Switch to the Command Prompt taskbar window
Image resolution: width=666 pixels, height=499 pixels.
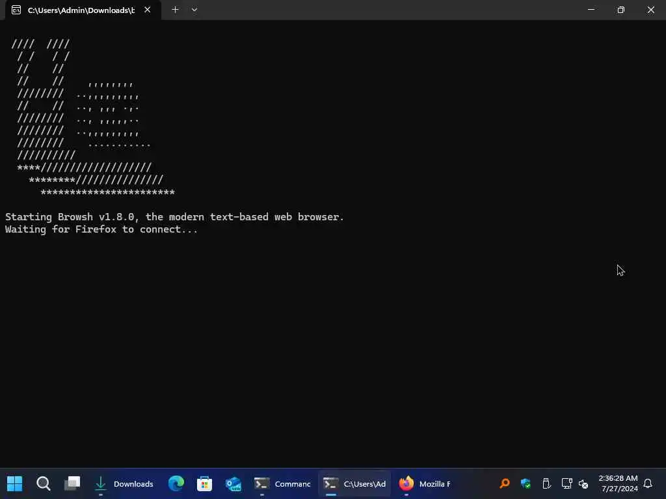[282, 483]
